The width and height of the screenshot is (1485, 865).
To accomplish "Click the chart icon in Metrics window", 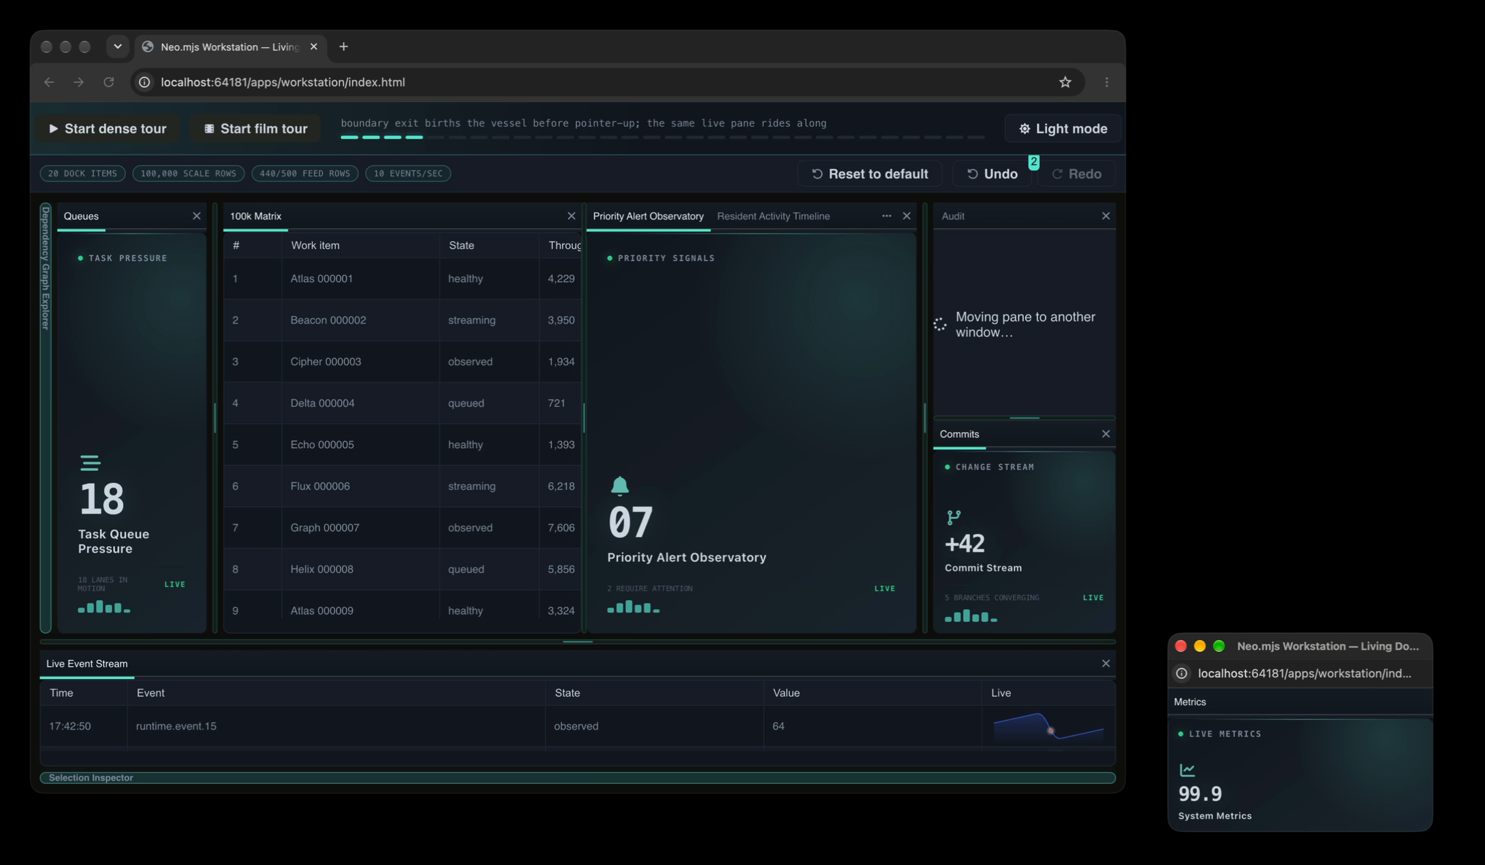I will click(1187, 770).
